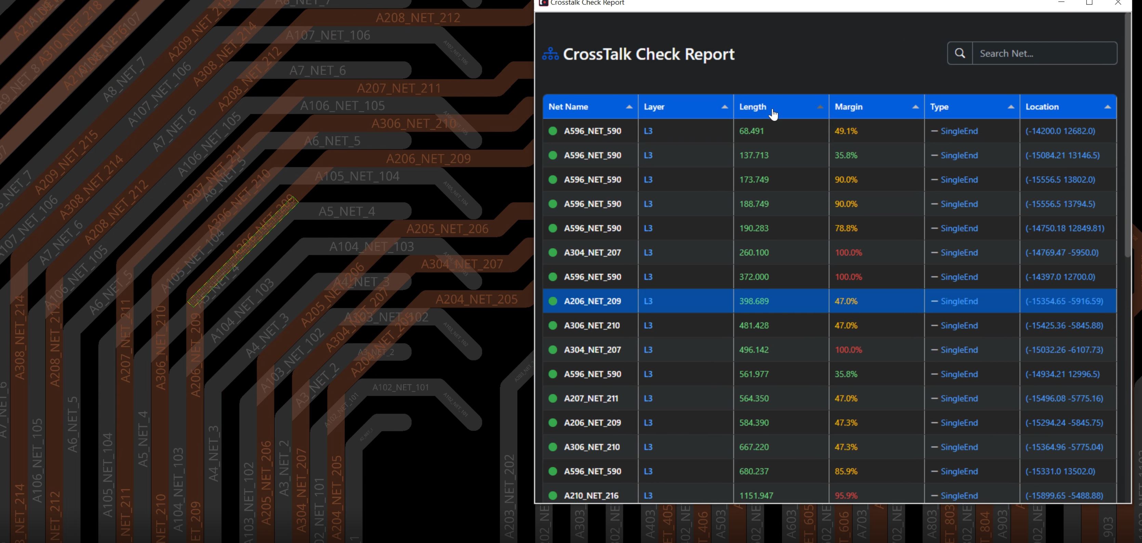Click length value 584.390
Image resolution: width=1142 pixels, height=543 pixels.
pos(754,423)
